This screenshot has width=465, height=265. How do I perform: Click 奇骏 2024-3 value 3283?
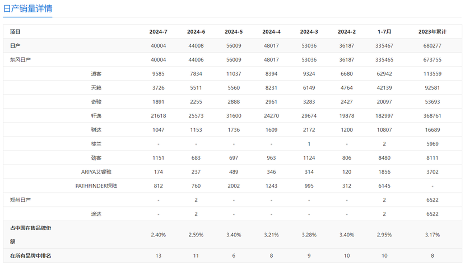pos(309,101)
